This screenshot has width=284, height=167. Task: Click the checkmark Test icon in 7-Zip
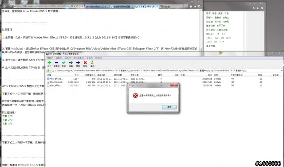[x=63, y=62]
